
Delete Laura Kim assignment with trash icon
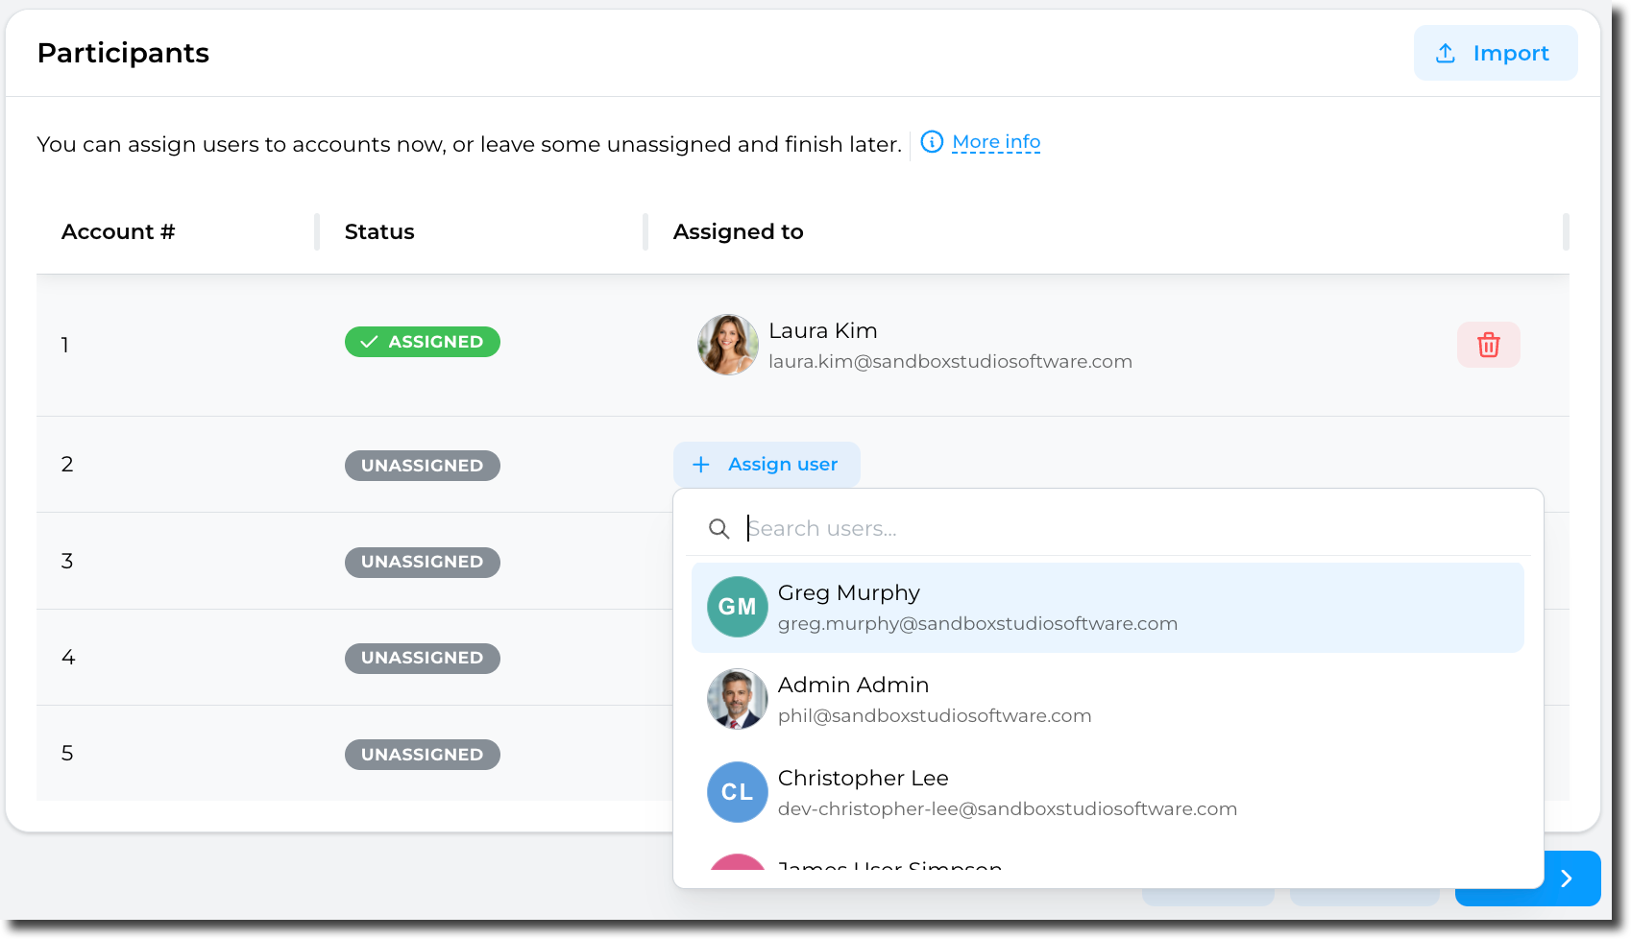tap(1488, 345)
